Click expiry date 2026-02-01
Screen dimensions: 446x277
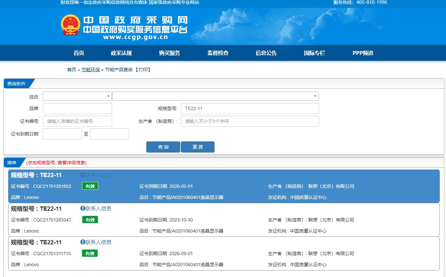click(x=181, y=186)
